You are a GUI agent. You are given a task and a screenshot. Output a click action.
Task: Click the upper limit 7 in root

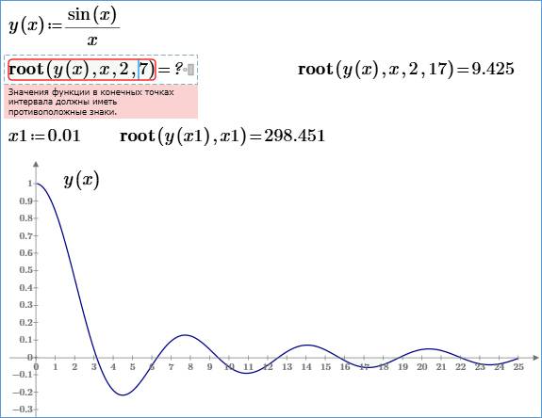[143, 69]
